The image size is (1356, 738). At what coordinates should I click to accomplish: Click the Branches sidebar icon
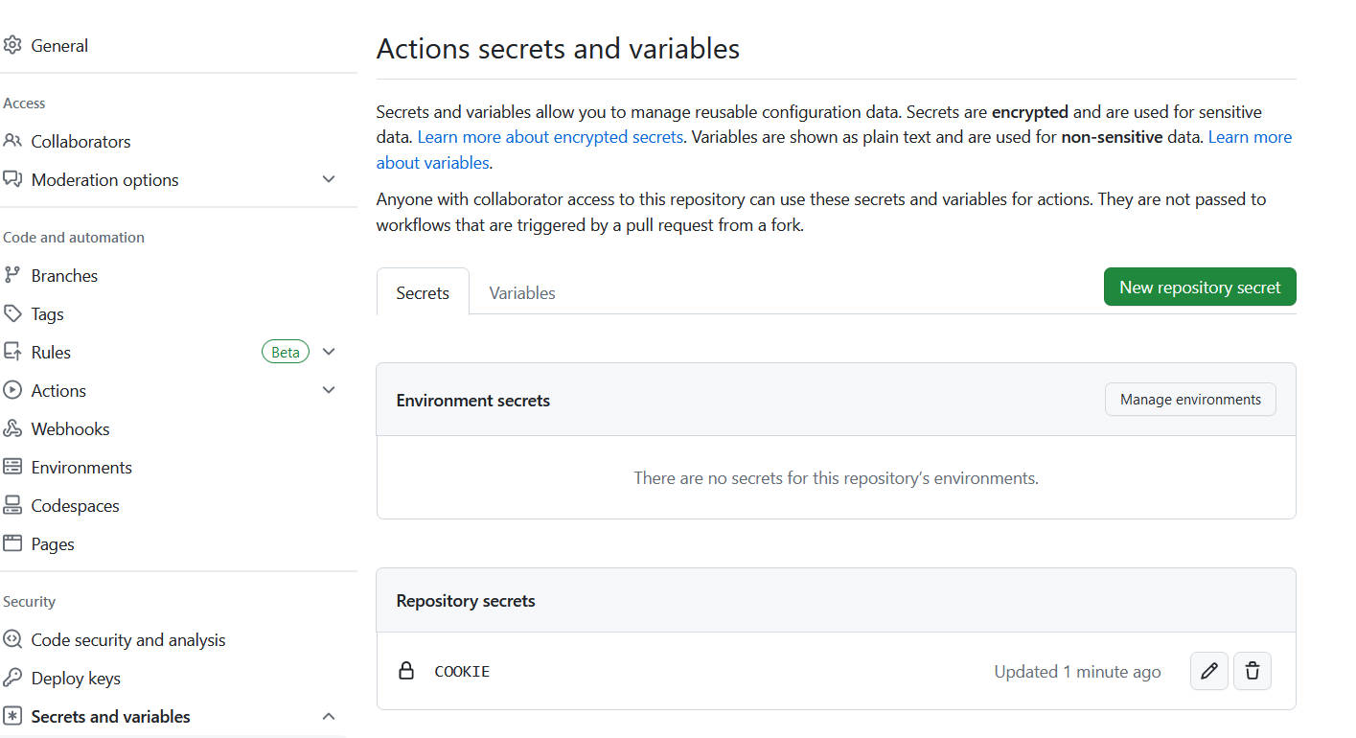coord(12,275)
